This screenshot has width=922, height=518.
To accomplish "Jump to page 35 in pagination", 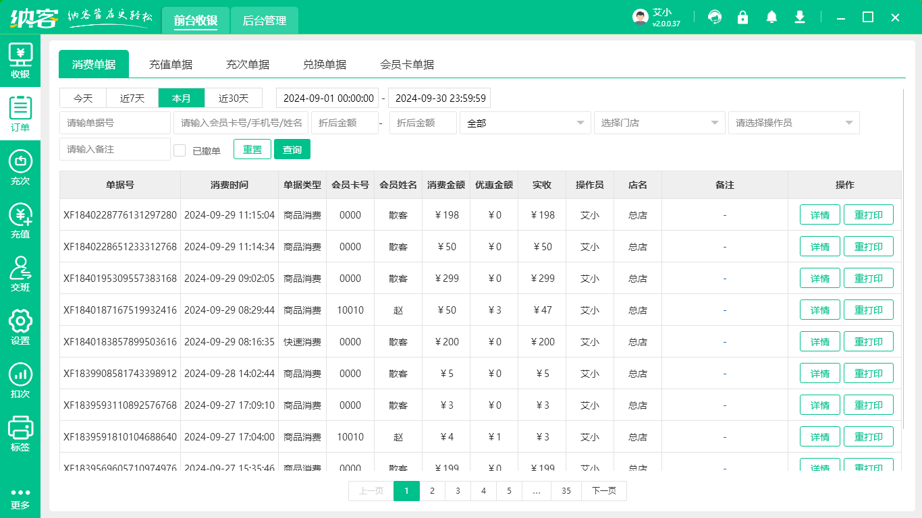I will 566,491.
